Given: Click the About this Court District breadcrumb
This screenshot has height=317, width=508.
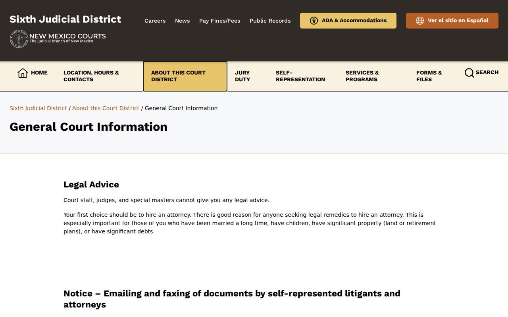Looking at the screenshot, I should coord(106,108).
